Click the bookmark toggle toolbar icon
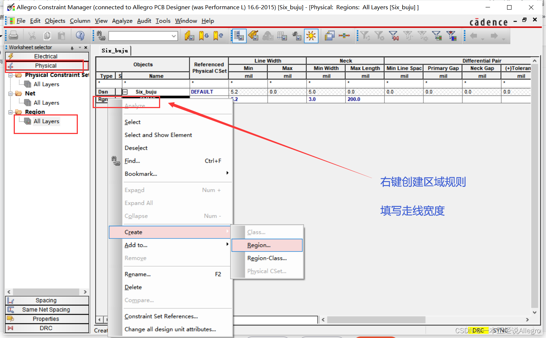The width and height of the screenshot is (546, 338). click(189, 36)
